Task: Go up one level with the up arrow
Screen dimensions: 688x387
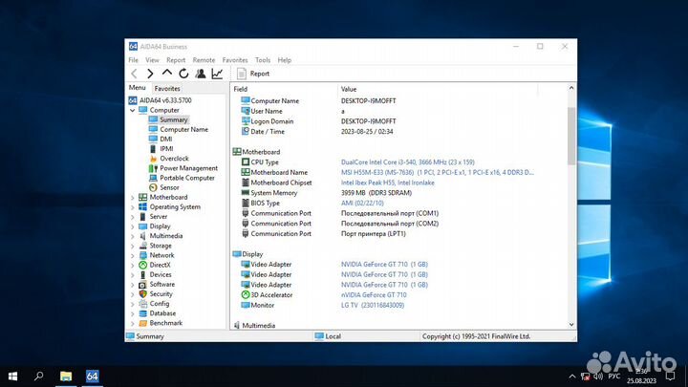Action: click(167, 74)
